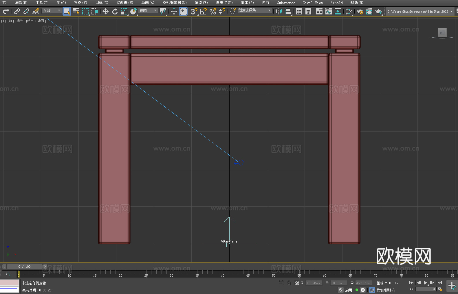
Task: Click the Align tool icon
Action: pyautogui.click(x=288, y=11)
